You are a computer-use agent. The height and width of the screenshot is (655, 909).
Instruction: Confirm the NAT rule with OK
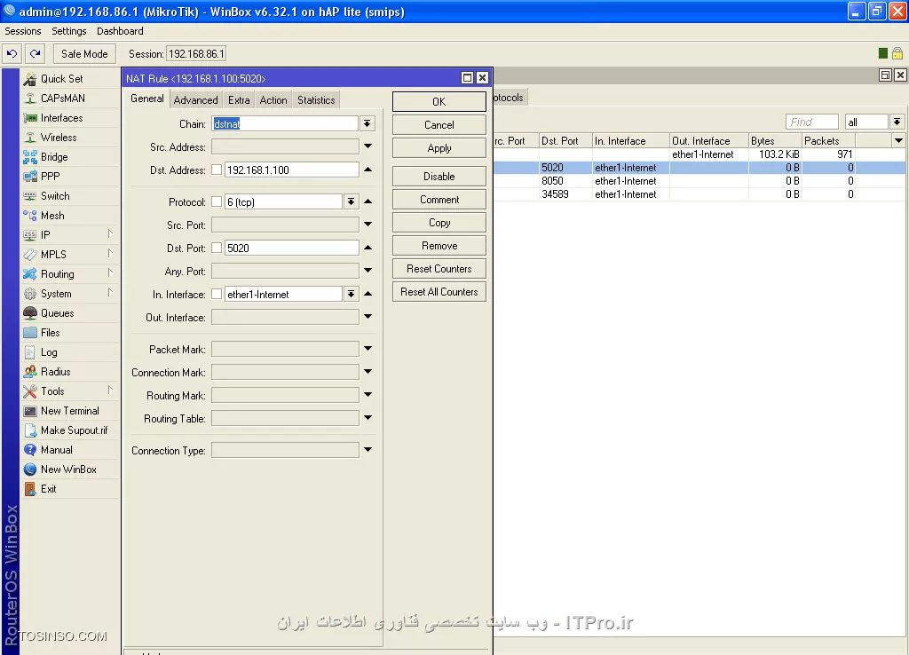click(x=439, y=101)
